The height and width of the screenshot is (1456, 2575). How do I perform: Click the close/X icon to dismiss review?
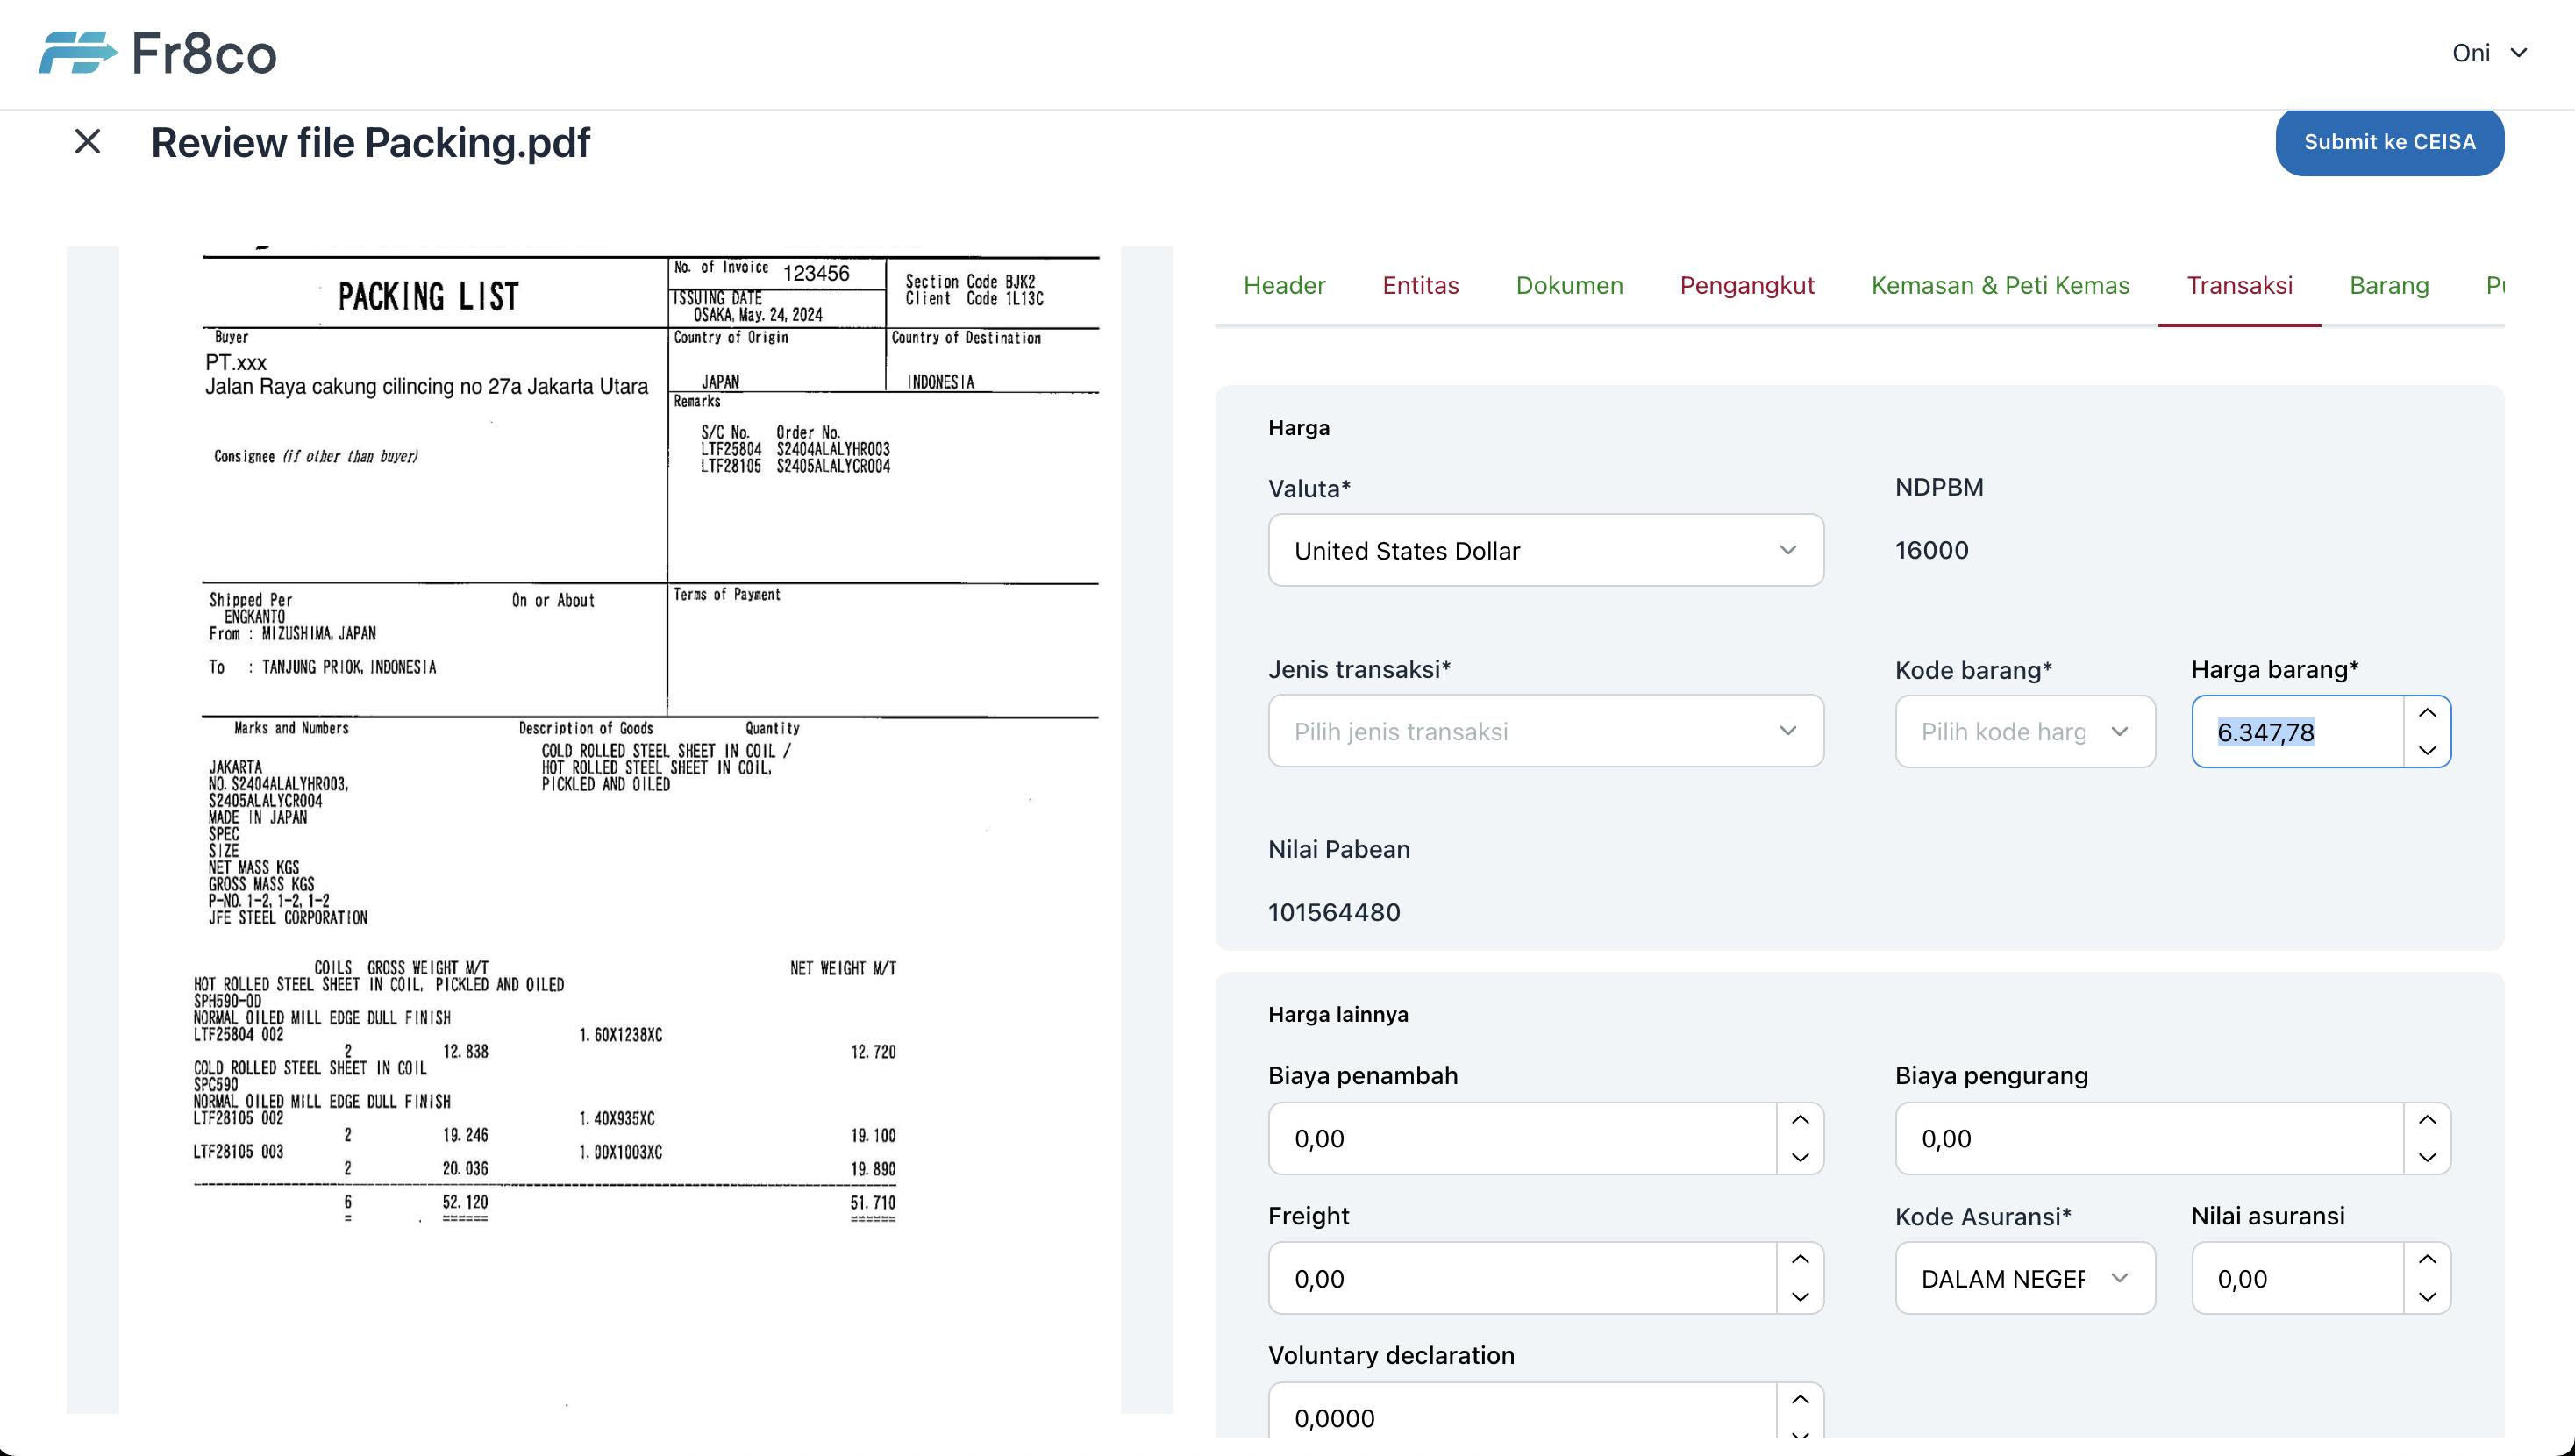click(x=87, y=141)
